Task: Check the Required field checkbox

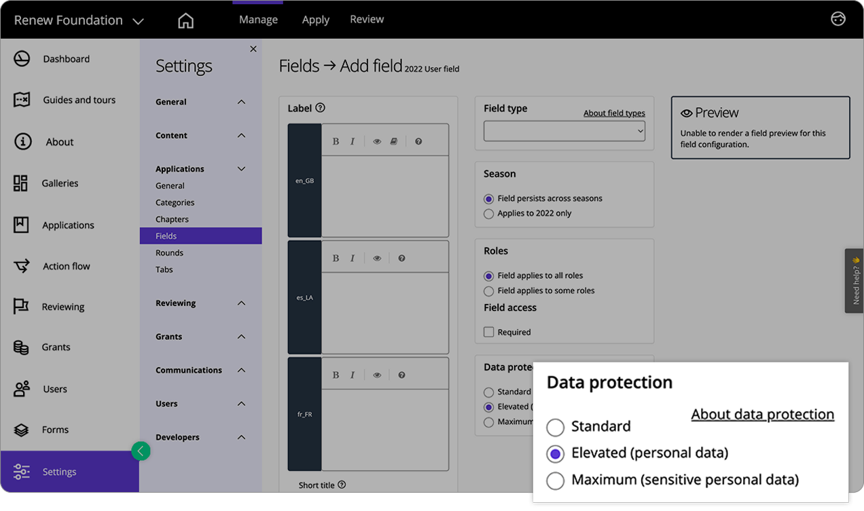Action: 487,332
